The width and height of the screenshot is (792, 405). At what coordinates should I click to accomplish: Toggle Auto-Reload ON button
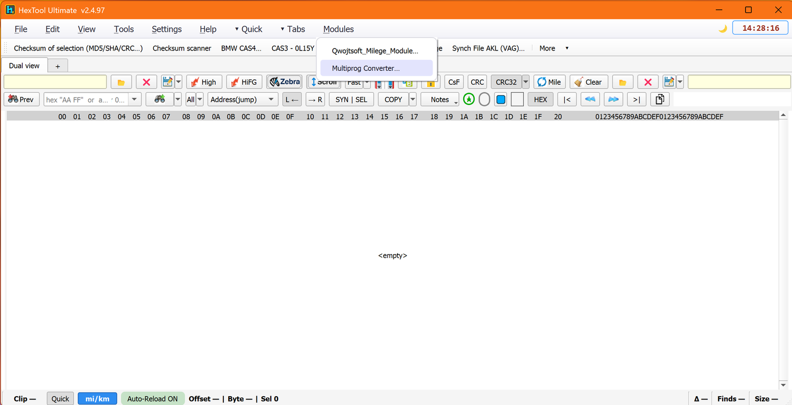[152, 399]
